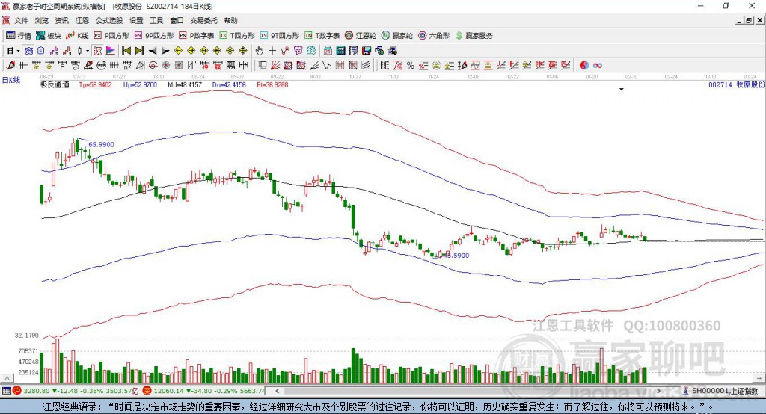Open the P数字表 tool

click(x=197, y=36)
